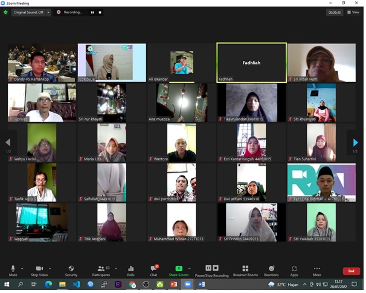The height and width of the screenshot is (293, 366).
Task: Click the green encryption shield icon
Action: pos(5,12)
